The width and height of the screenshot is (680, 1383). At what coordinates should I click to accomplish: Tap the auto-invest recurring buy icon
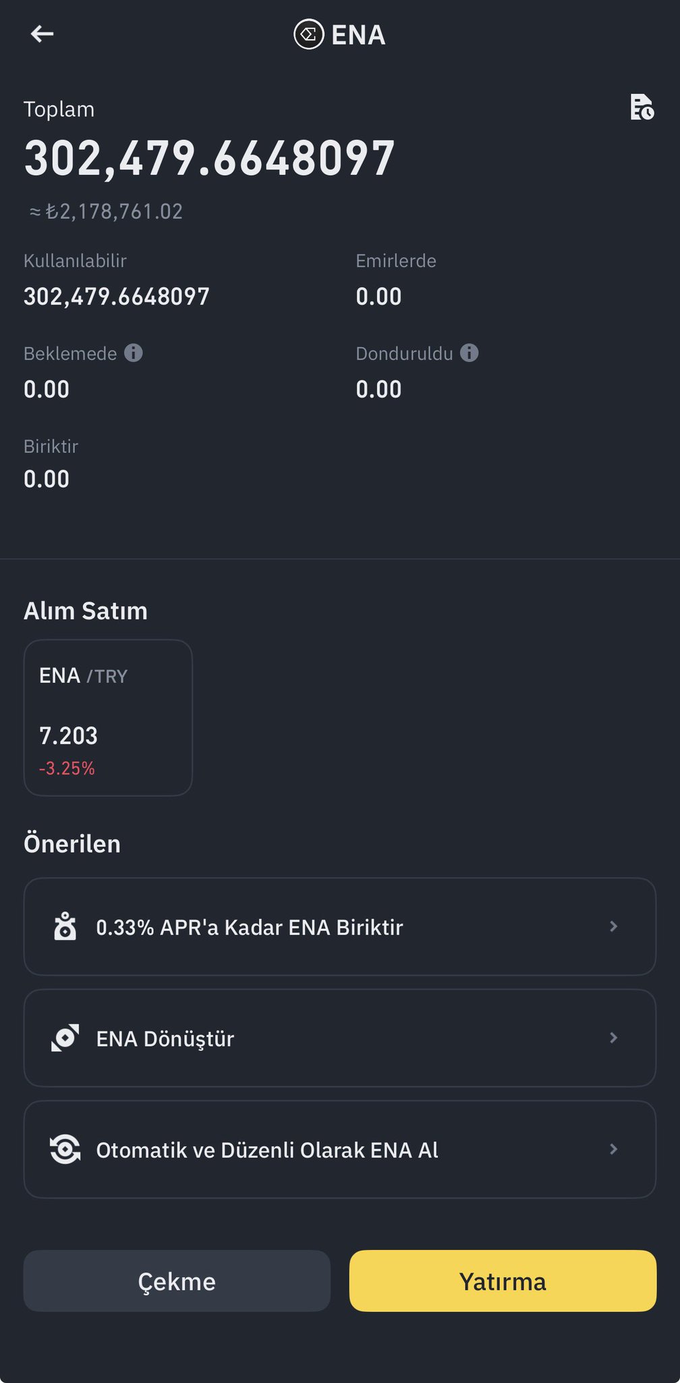click(65, 1149)
